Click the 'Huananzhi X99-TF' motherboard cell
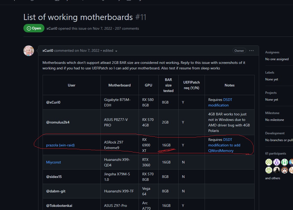The width and height of the screenshot is (293, 210). [x=120, y=191]
